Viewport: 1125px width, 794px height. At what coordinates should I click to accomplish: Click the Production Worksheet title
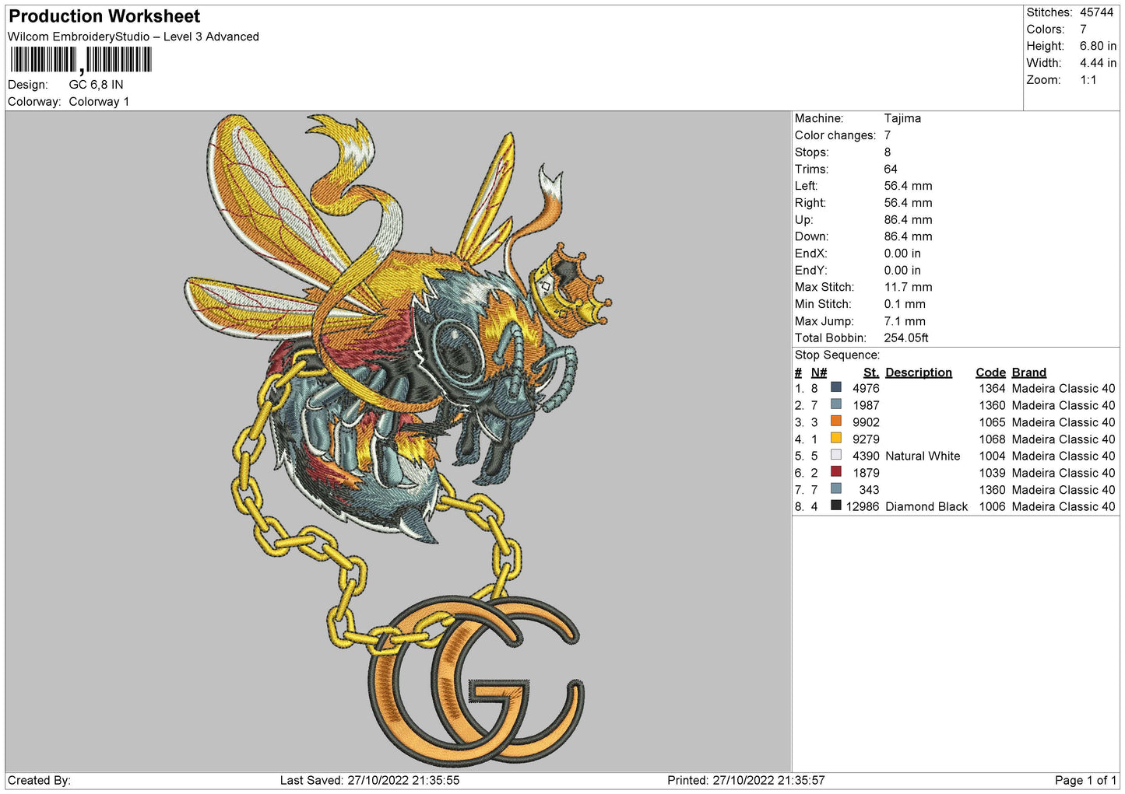(x=104, y=16)
